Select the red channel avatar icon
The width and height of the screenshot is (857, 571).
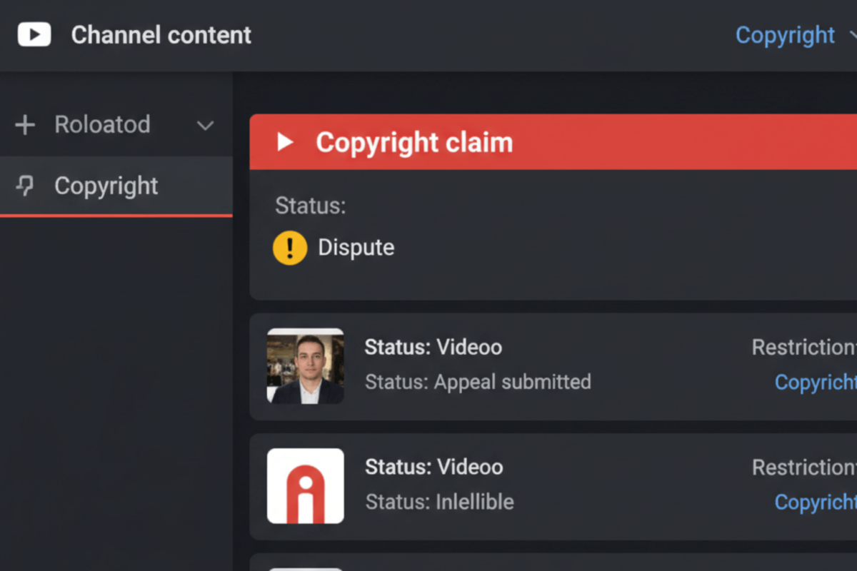305,486
